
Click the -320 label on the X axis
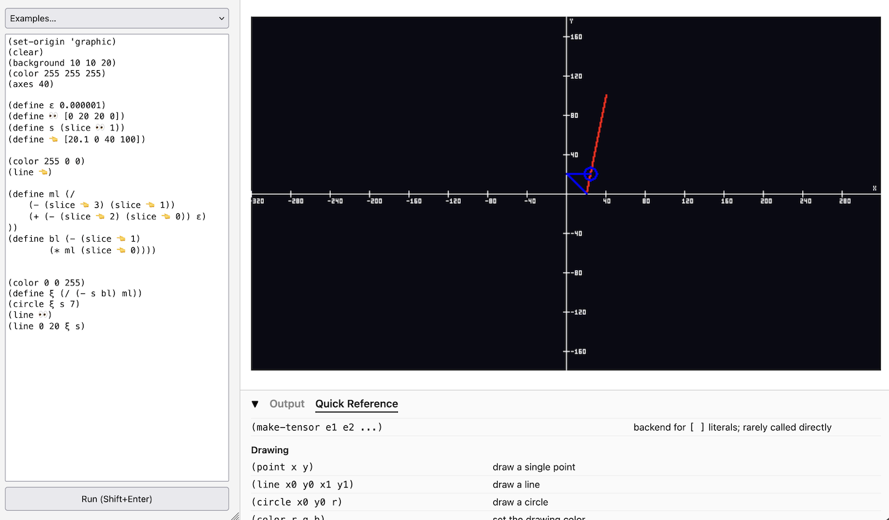point(258,201)
